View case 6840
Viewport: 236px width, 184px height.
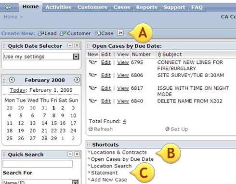tap(123, 101)
